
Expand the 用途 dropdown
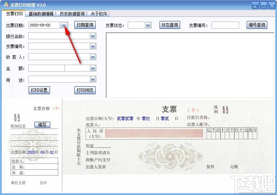(93, 79)
